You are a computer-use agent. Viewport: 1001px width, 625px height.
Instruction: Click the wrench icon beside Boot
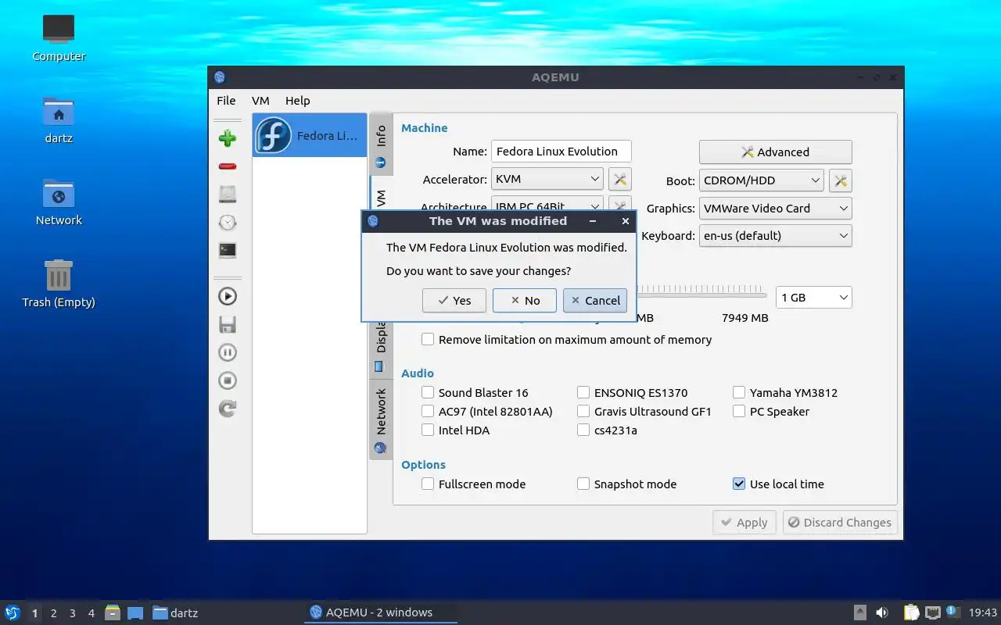[841, 180]
